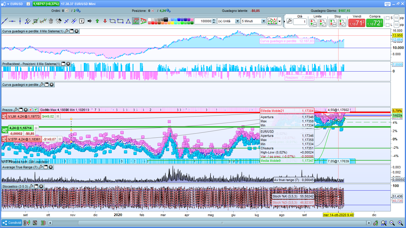Enable the S pip checkbox
This screenshot has height=228, width=406.
[x=387, y=18]
